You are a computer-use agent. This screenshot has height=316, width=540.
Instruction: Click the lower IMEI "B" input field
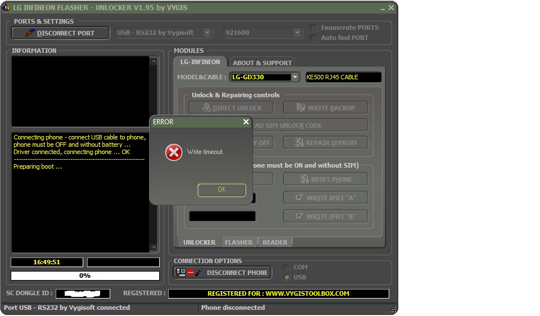coord(222,216)
